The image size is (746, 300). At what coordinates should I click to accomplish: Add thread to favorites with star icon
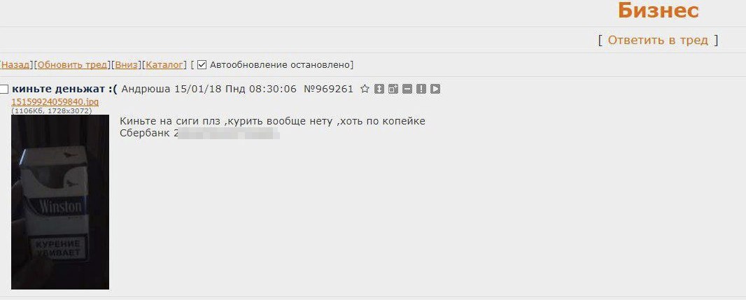(x=365, y=89)
